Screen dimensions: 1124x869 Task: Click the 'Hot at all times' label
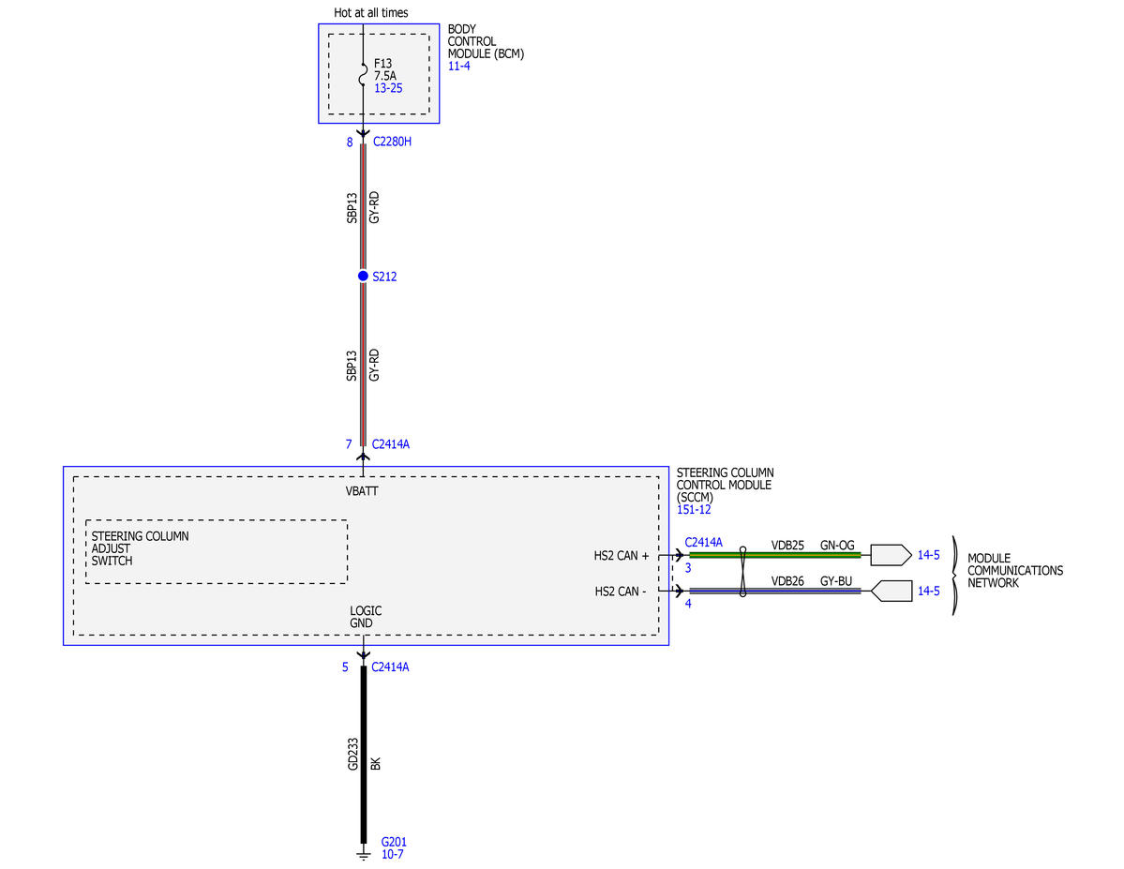(x=370, y=13)
